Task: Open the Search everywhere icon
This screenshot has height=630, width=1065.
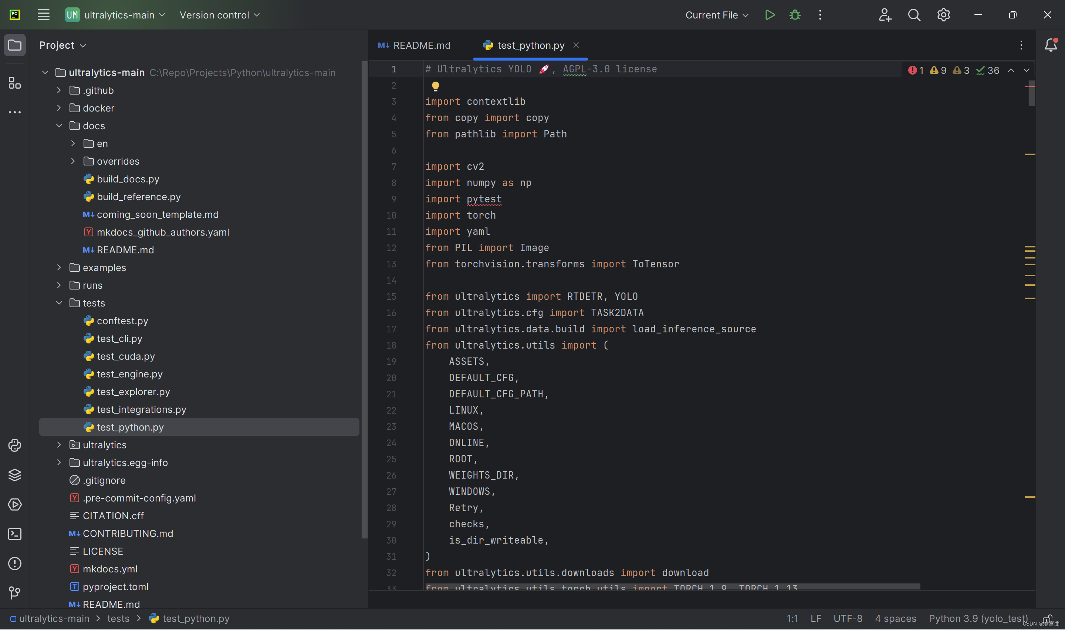Action: [913, 15]
